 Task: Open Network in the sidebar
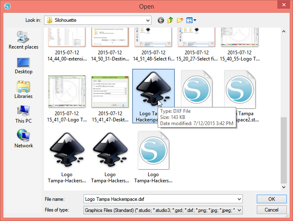click(23, 139)
